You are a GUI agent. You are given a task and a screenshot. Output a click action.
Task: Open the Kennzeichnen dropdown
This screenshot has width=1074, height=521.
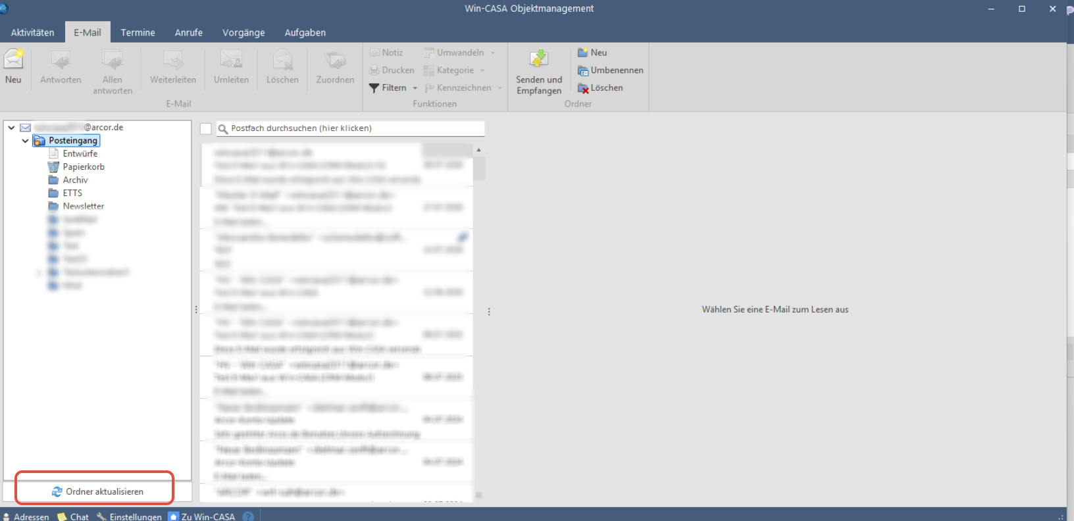coord(463,88)
